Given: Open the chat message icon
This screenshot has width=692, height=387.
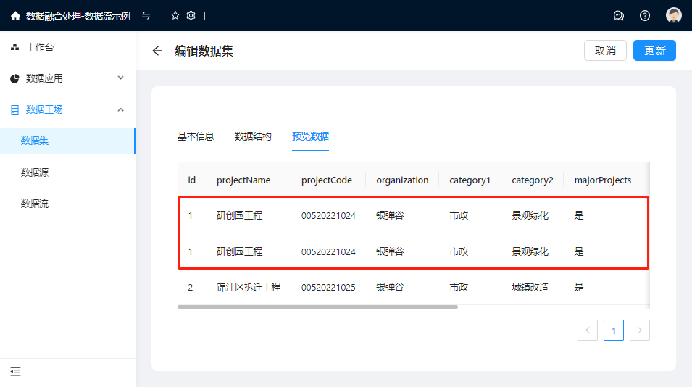Looking at the screenshot, I should pos(619,16).
